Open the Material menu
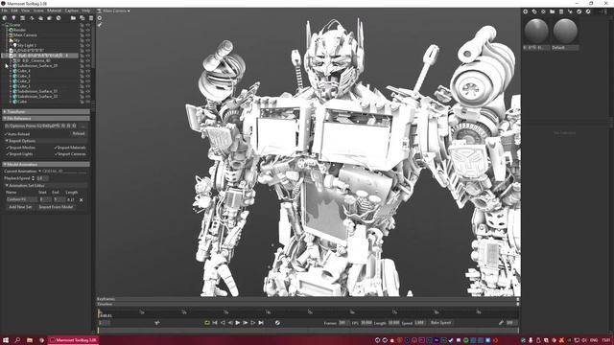Image resolution: width=614 pixels, height=345 pixels. (x=55, y=11)
